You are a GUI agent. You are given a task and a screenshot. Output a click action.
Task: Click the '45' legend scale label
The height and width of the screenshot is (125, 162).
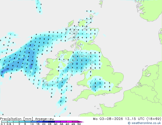click(x=73, y=124)
